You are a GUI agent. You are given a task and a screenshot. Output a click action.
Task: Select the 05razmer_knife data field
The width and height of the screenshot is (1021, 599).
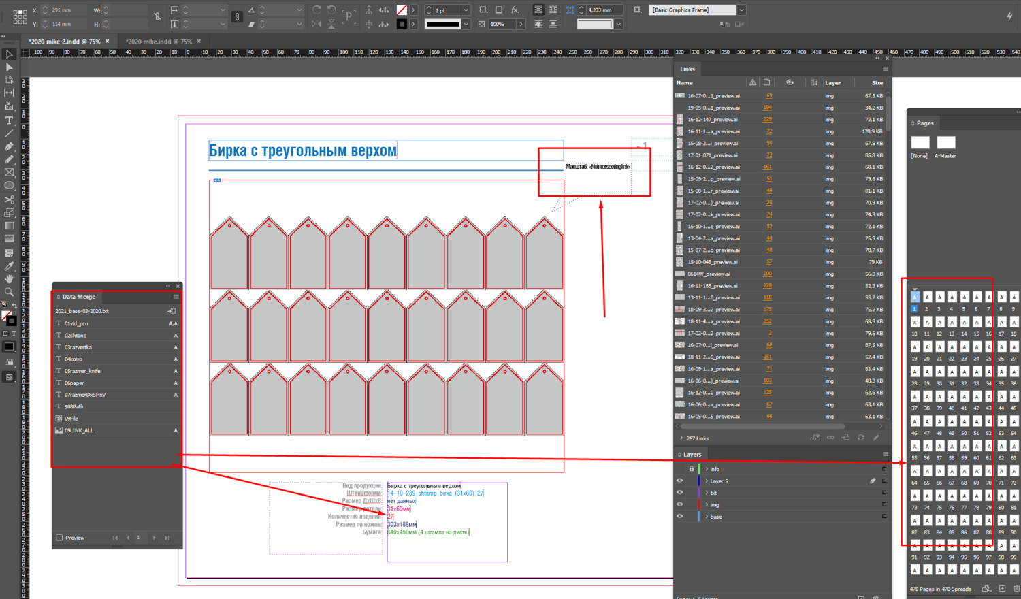[x=82, y=371]
